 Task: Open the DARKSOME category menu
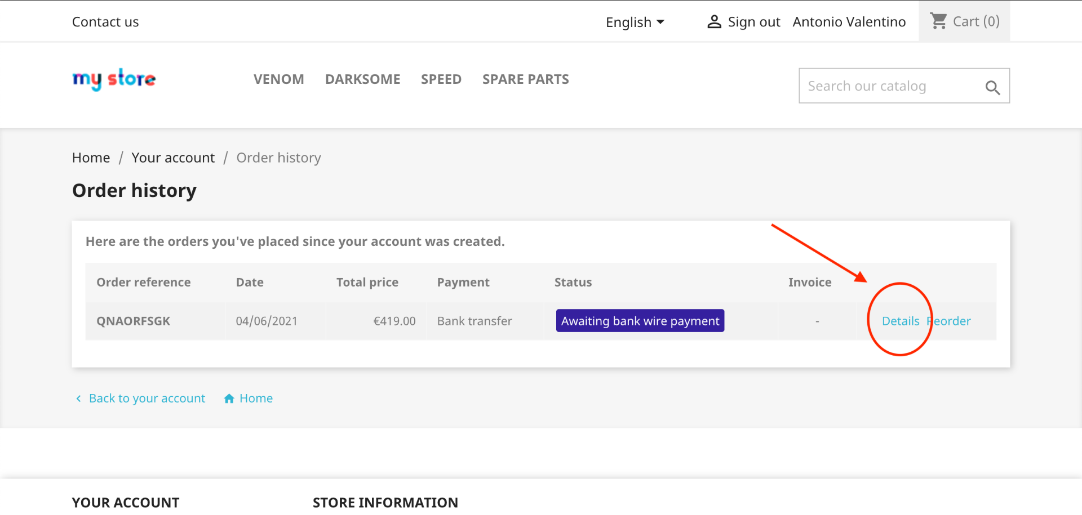[x=362, y=79]
